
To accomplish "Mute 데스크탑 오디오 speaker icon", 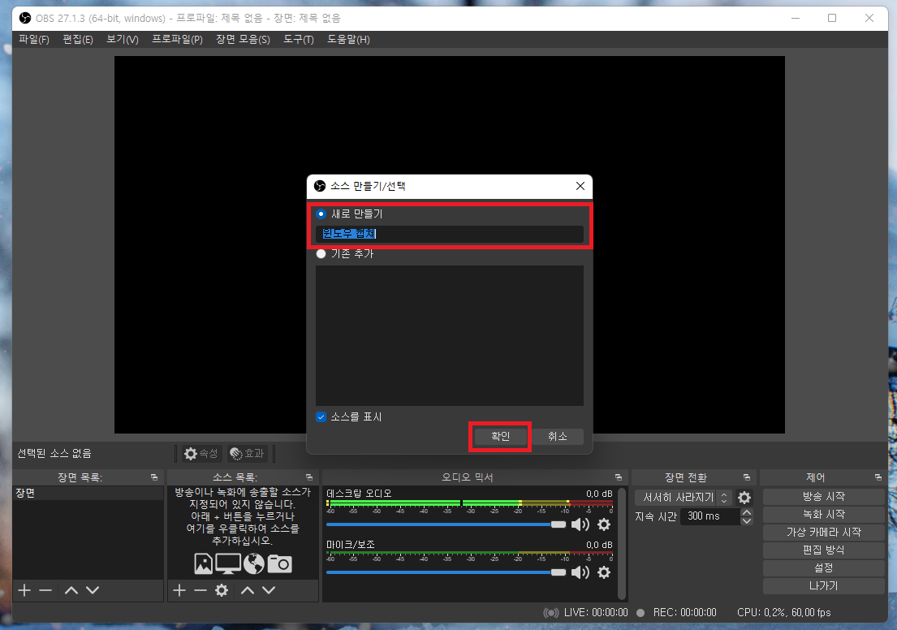I will 580,524.
